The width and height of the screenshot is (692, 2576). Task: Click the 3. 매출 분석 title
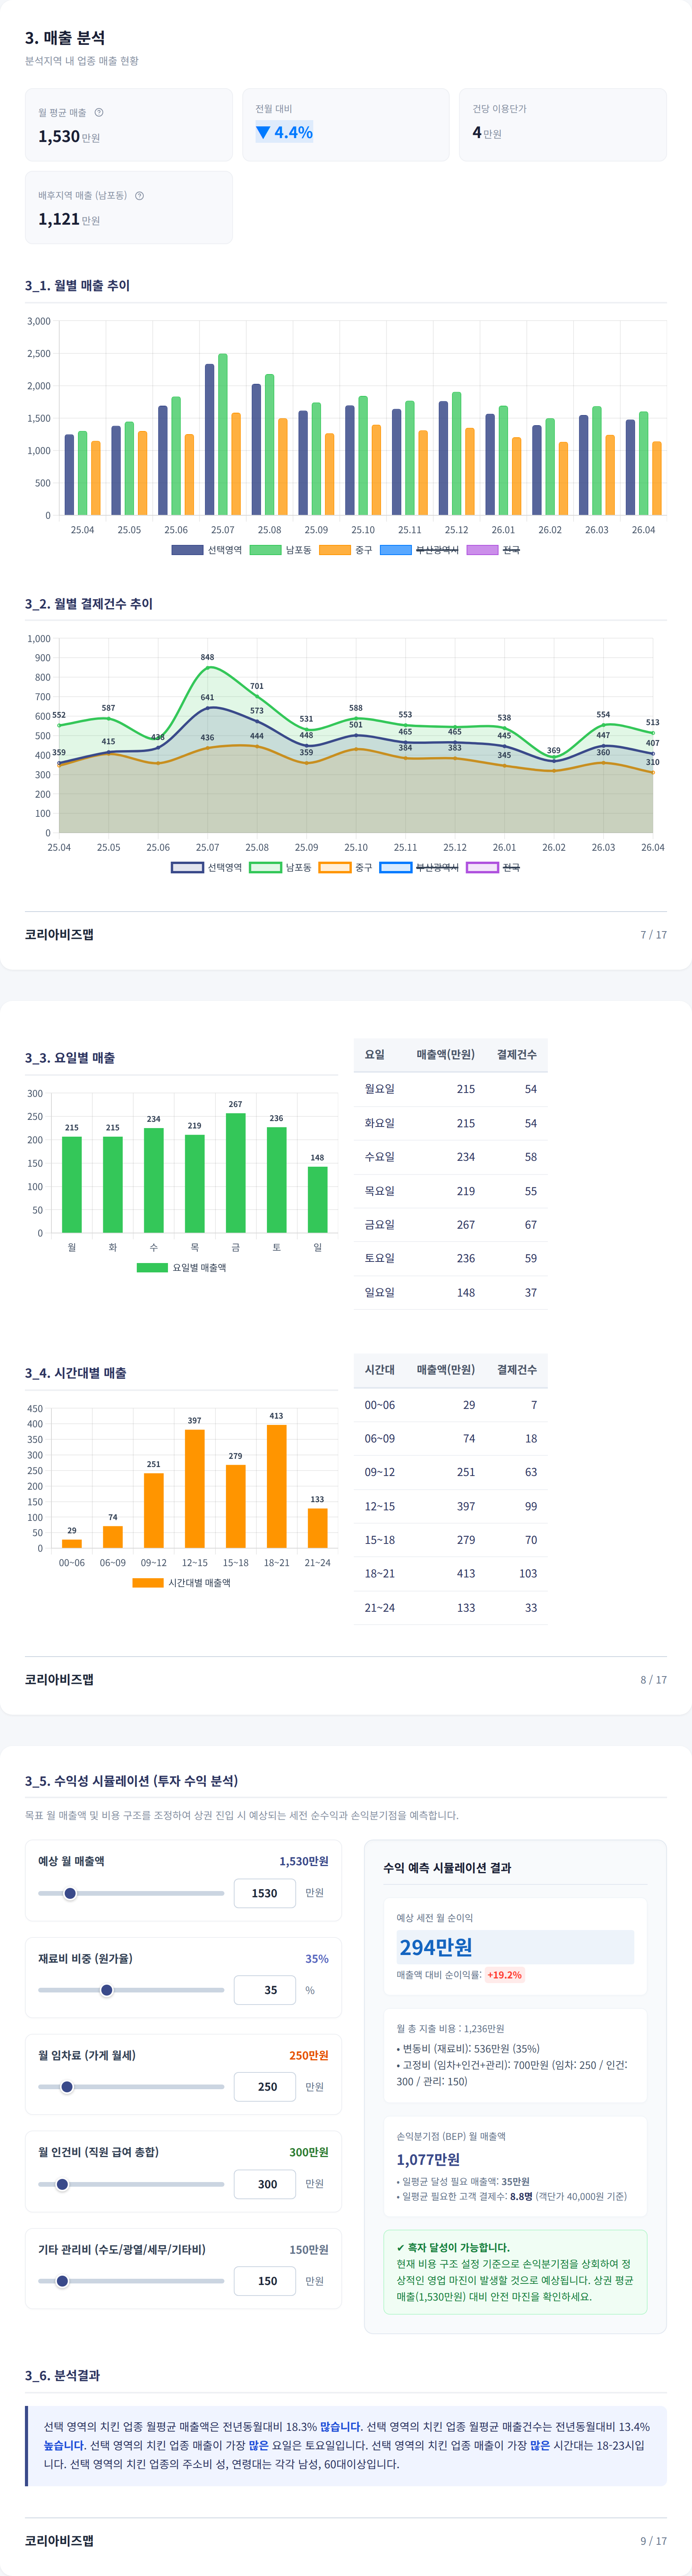(65, 38)
